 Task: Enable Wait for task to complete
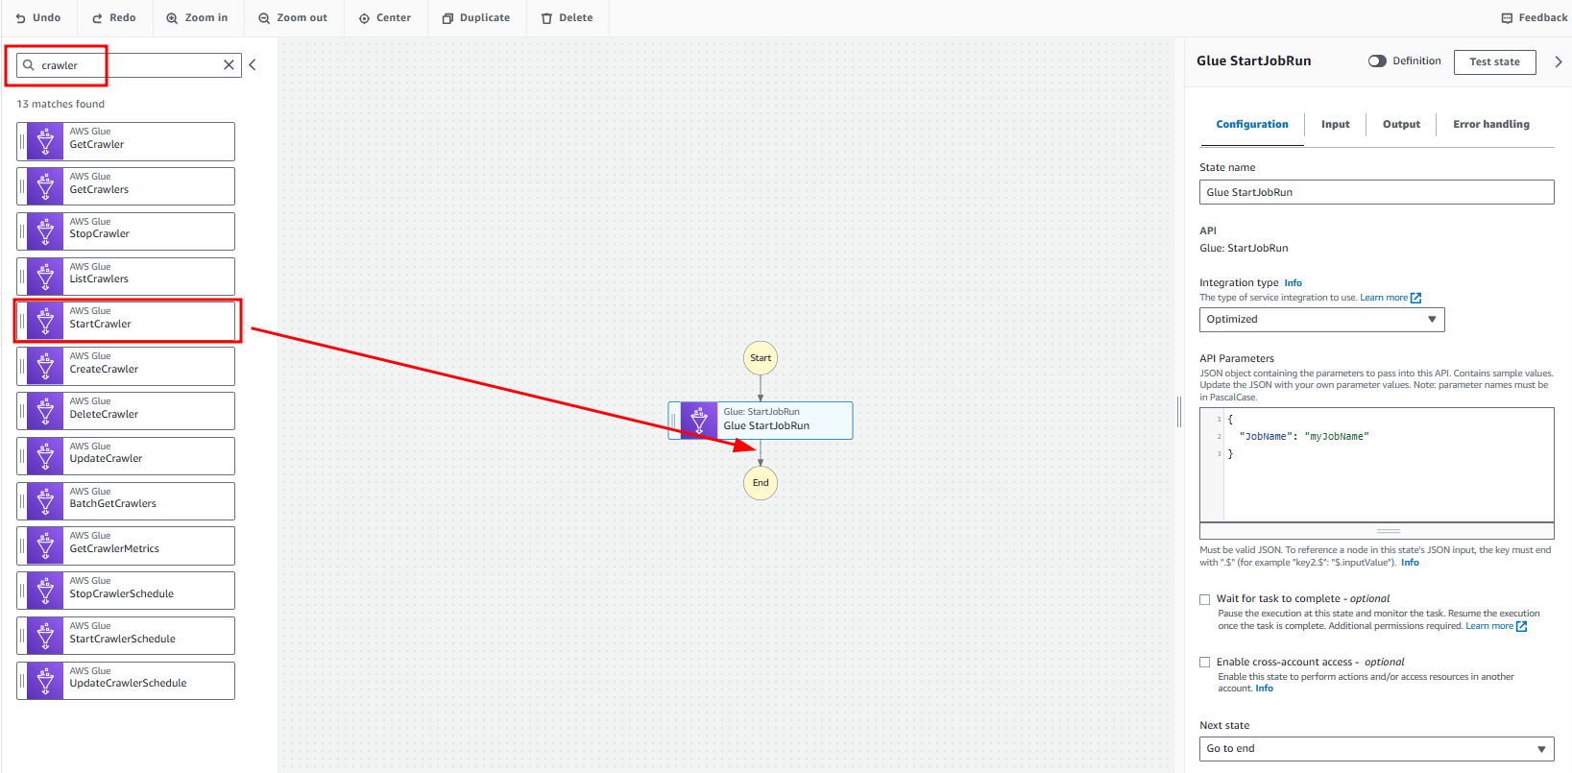(x=1205, y=599)
